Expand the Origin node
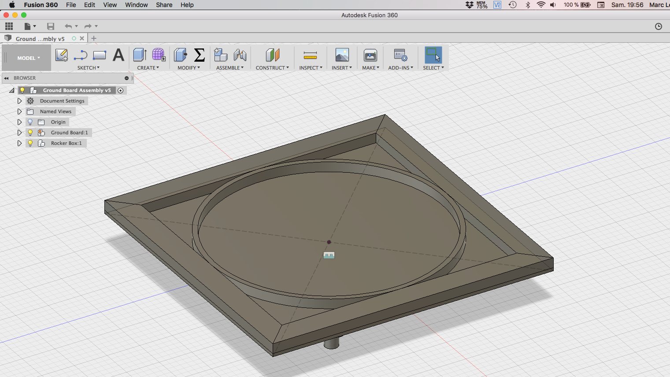 pyautogui.click(x=19, y=122)
